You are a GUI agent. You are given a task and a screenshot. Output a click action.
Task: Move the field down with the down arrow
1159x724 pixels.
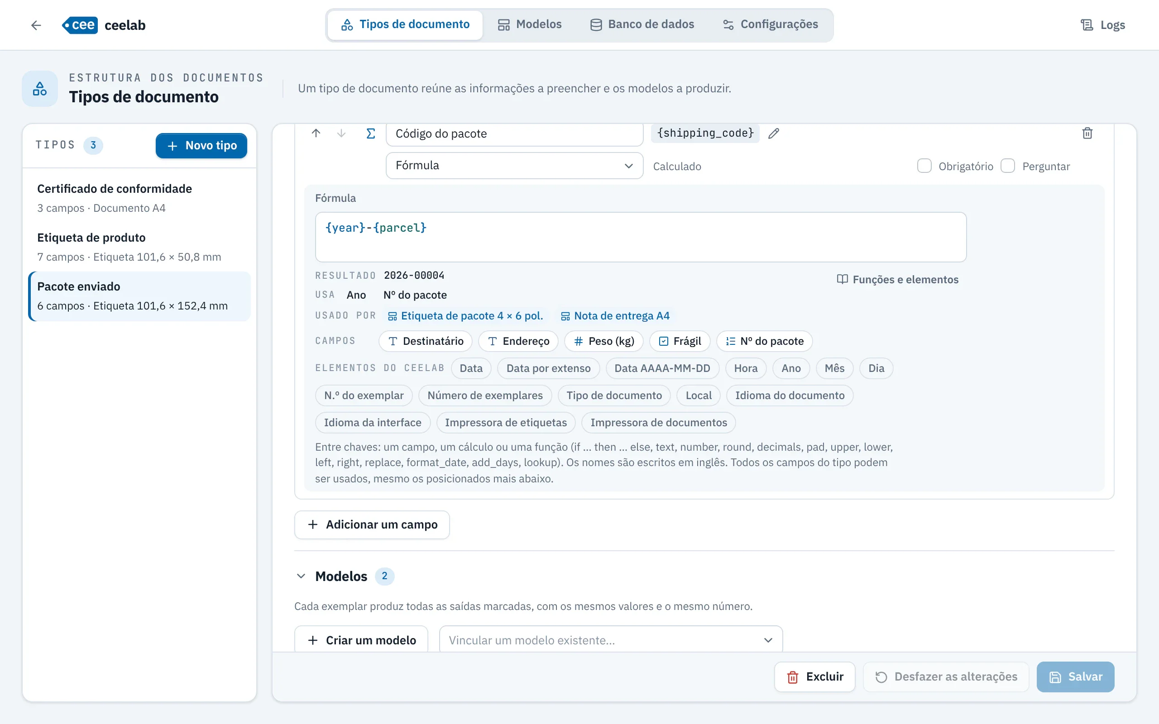click(x=341, y=133)
